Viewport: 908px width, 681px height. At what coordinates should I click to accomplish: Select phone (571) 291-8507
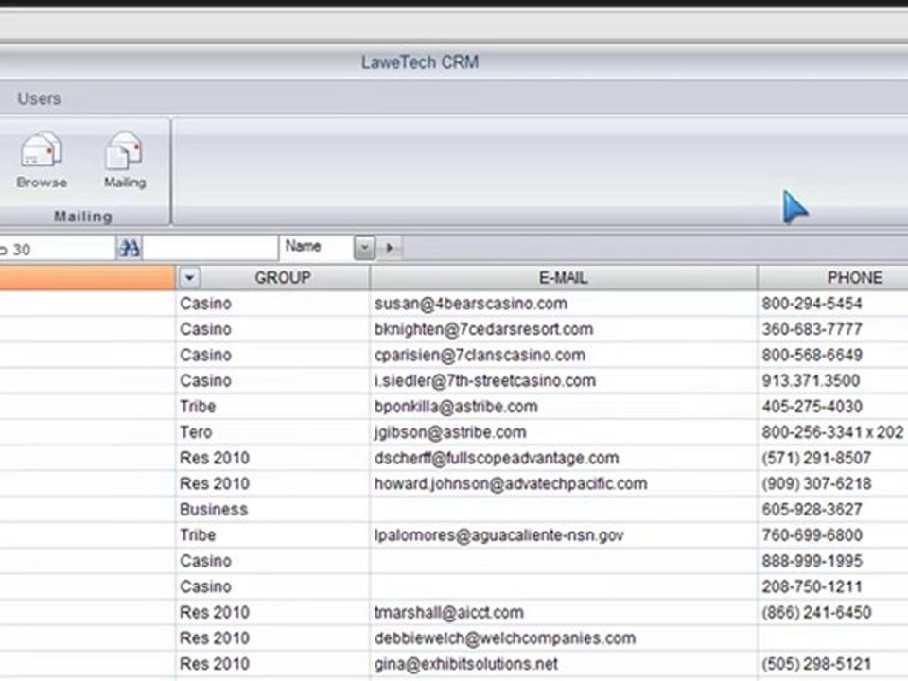tap(816, 458)
